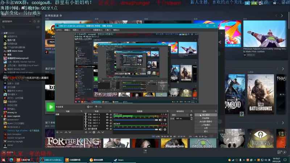Adjust transition duration spinner arrows
Image resolution: width=290 pixels, height=163 pixels.
(191, 119)
